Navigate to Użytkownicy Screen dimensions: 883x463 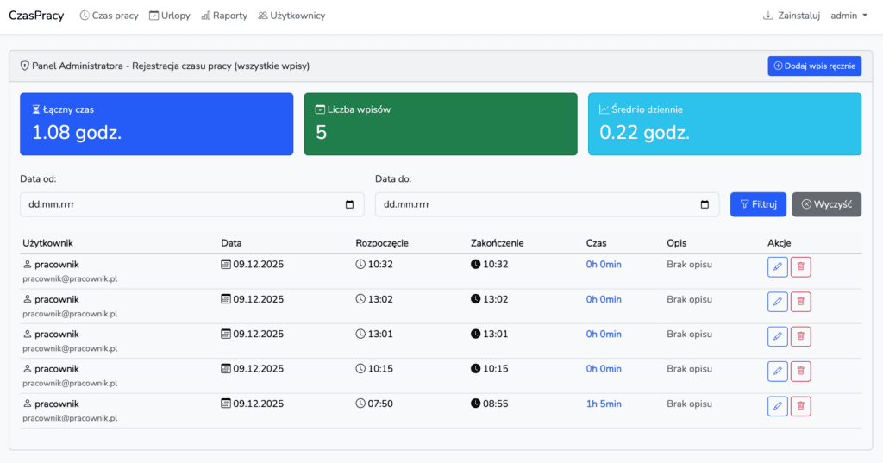[291, 16]
